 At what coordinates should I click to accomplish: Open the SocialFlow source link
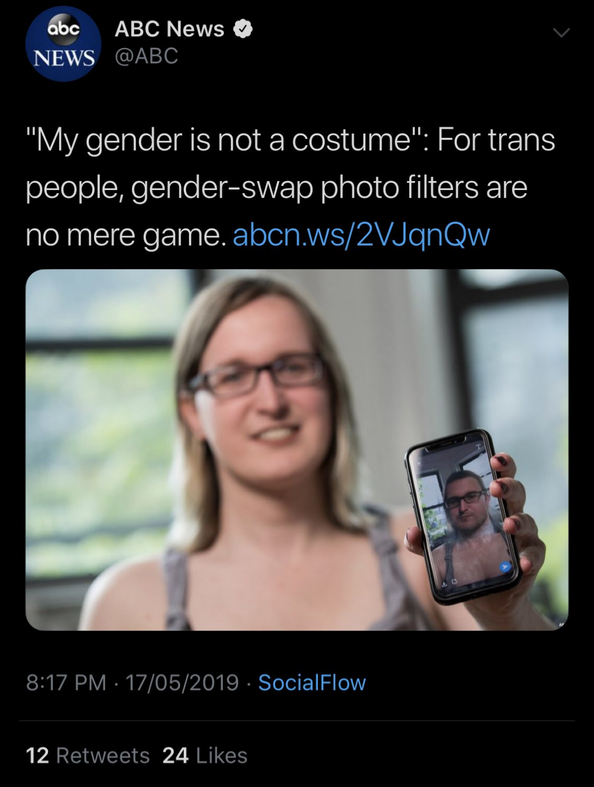pyautogui.click(x=312, y=682)
